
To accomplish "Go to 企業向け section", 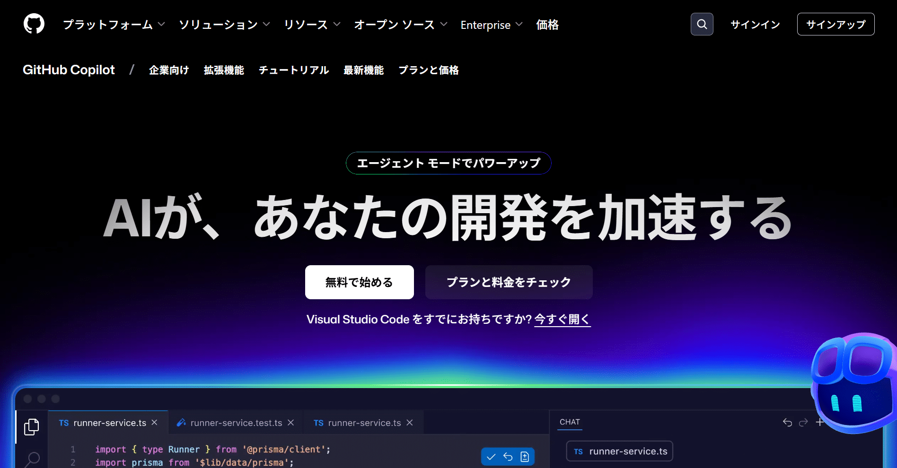I will [169, 70].
